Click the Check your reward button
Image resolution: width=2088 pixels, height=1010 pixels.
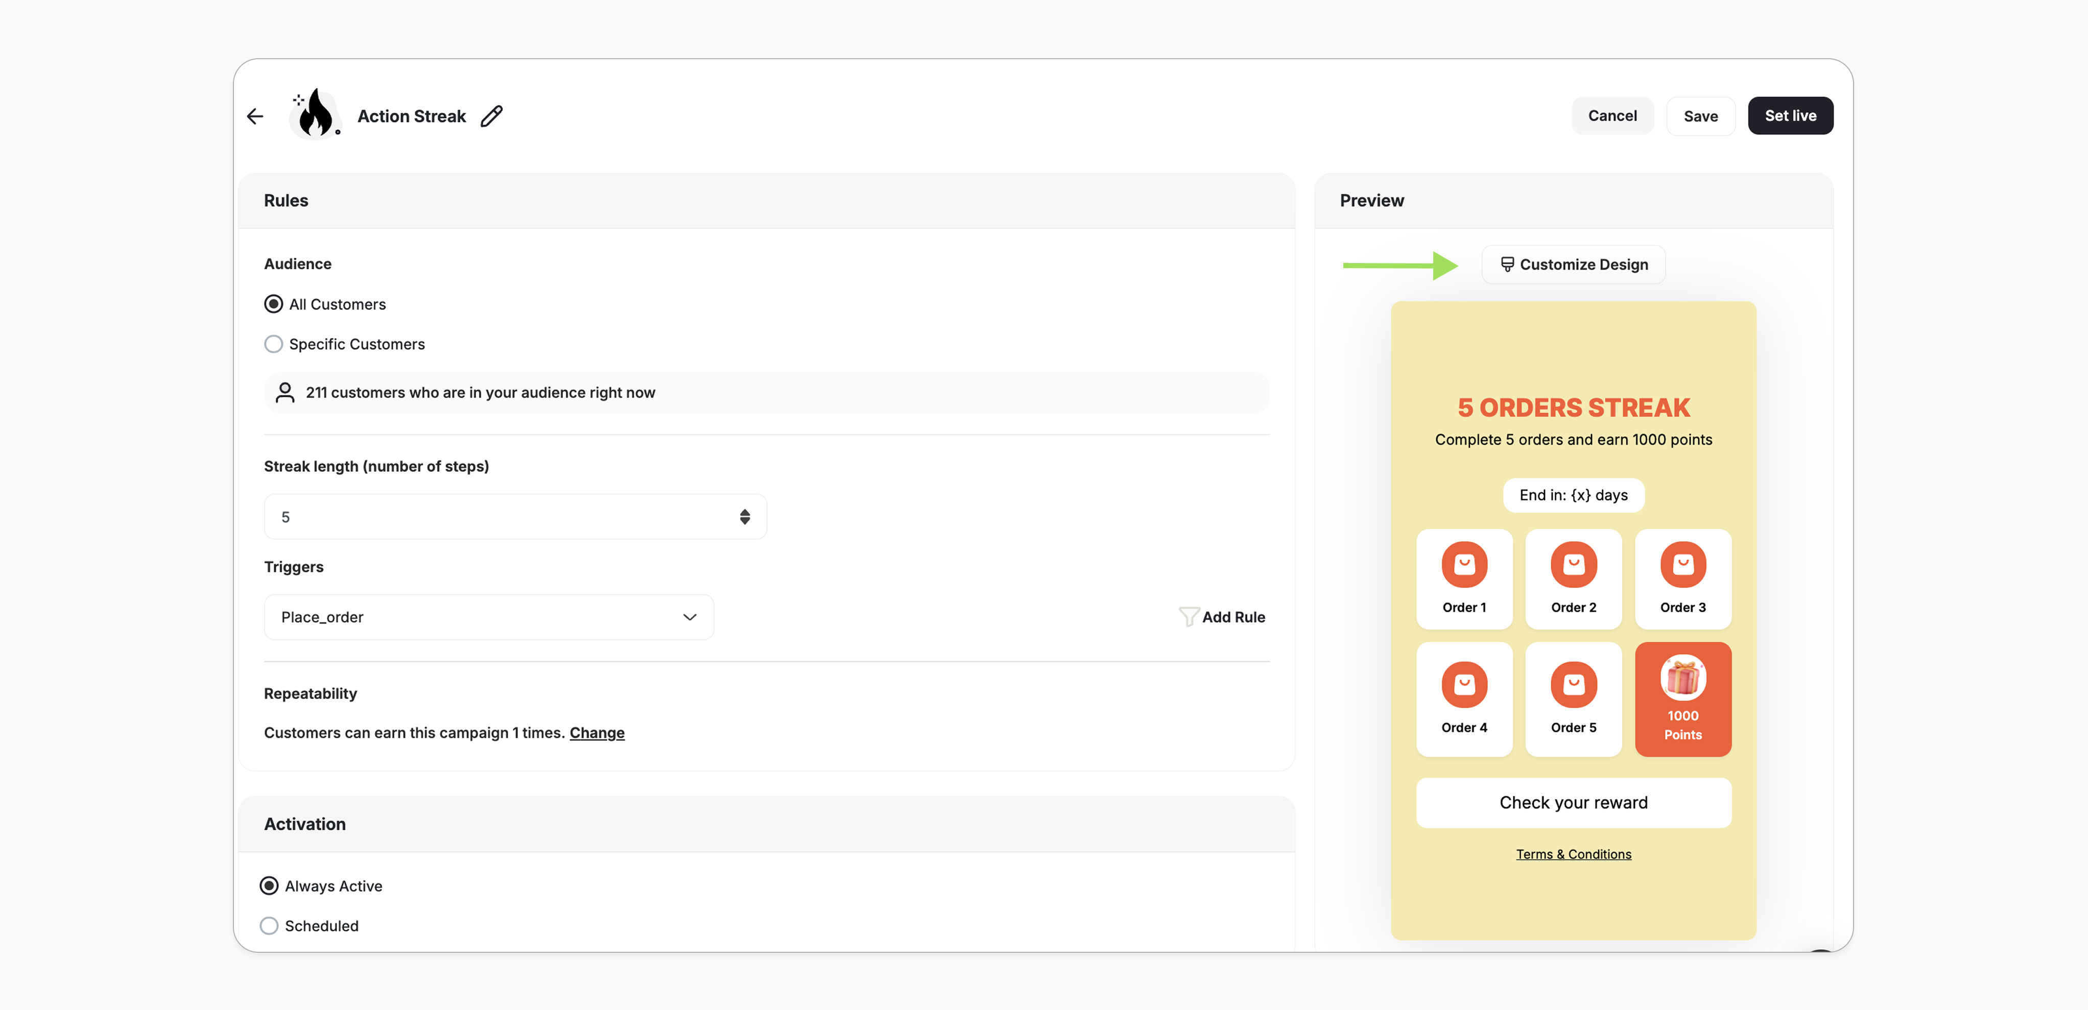coord(1573,803)
